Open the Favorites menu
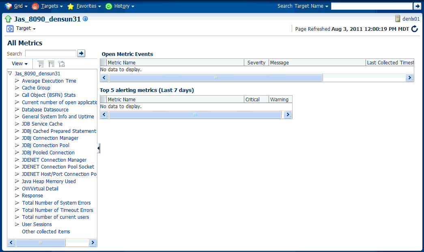The image size is (424, 252). (x=88, y=6)
